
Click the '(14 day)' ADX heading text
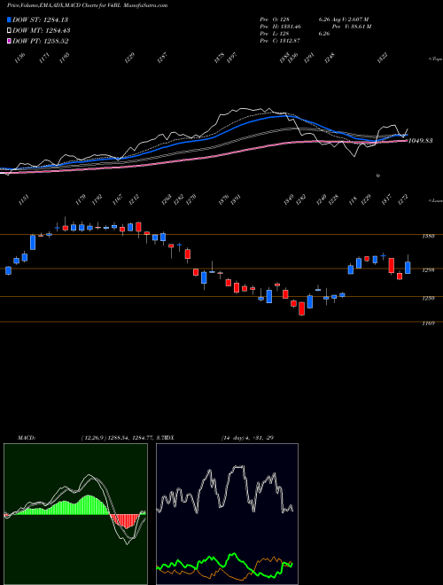pos(233,438)
